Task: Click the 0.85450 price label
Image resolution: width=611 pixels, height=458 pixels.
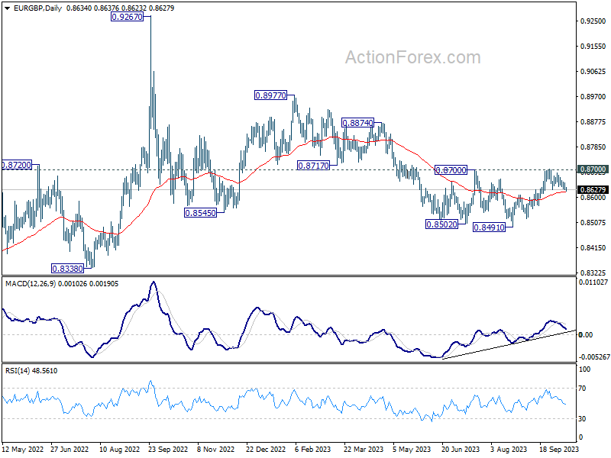Action: (200, 213)
